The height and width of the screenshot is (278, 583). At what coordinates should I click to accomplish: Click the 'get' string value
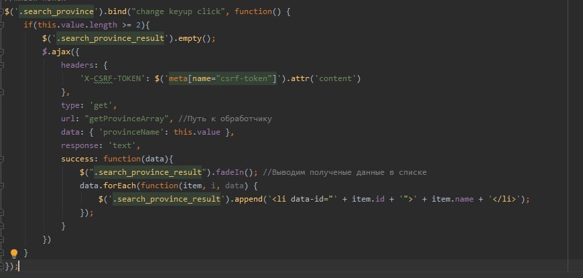click(101, 105)
